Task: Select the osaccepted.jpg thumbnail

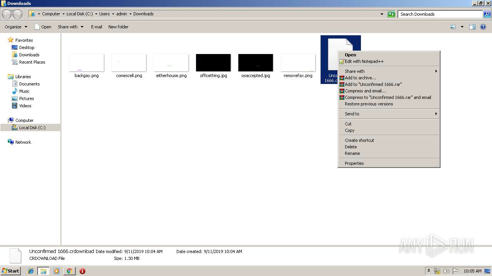Action: [256, 62]
